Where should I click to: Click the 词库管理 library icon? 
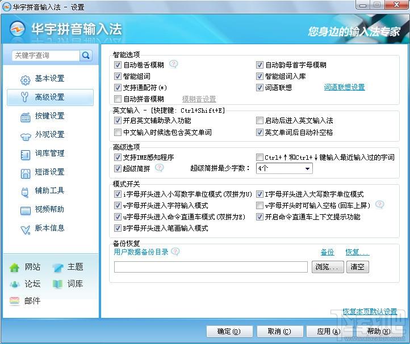click(x=26, y=155)
